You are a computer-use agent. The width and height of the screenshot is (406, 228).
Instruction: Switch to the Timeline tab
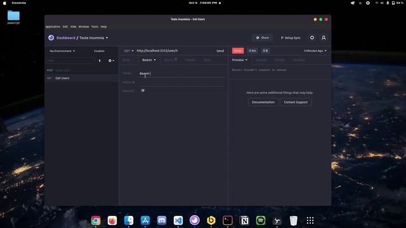[x=299, y=60]
